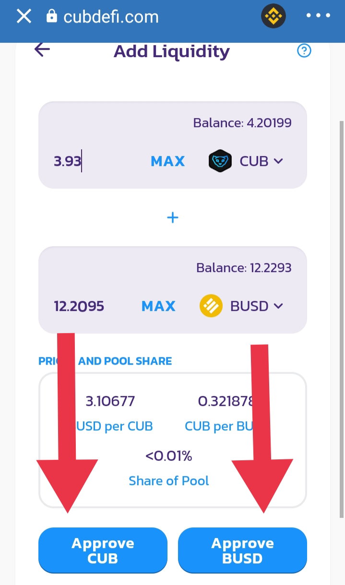
Task: Click the Binance Smart Chain network icon
Action: [x=274, y=17]
